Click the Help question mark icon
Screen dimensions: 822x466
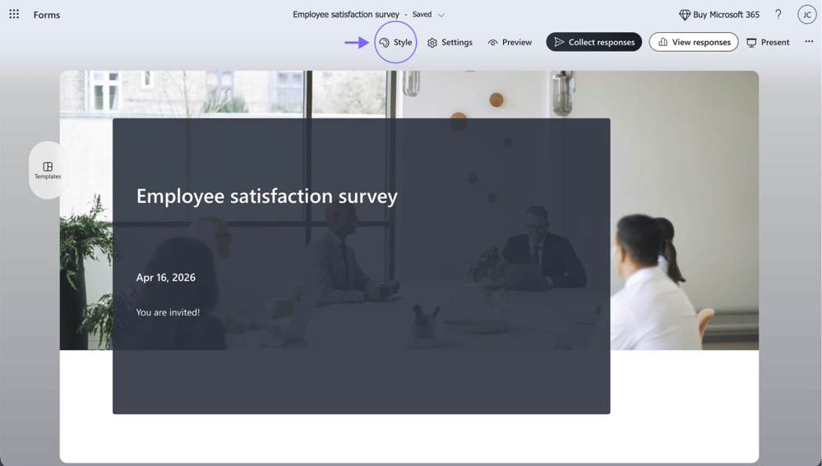click(x=778, y=15)
